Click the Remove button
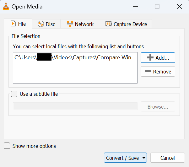Screen dimensions: 189x167 click(158, 72)
